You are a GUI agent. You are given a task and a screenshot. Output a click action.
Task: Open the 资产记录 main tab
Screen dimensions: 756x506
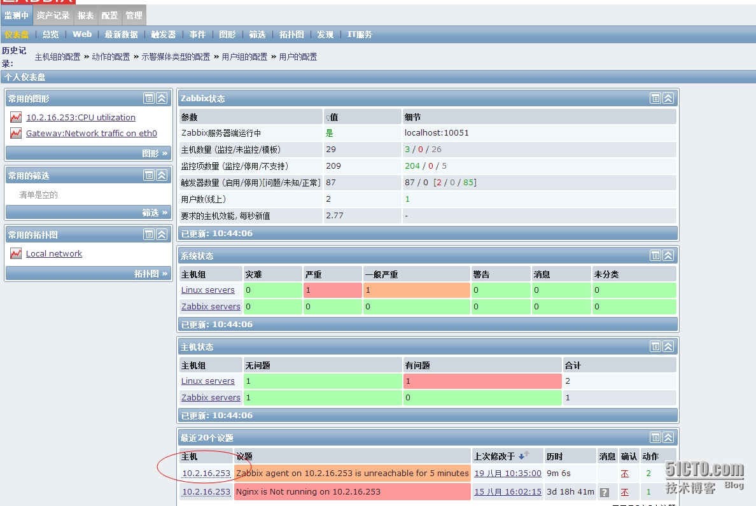(53, 15)
